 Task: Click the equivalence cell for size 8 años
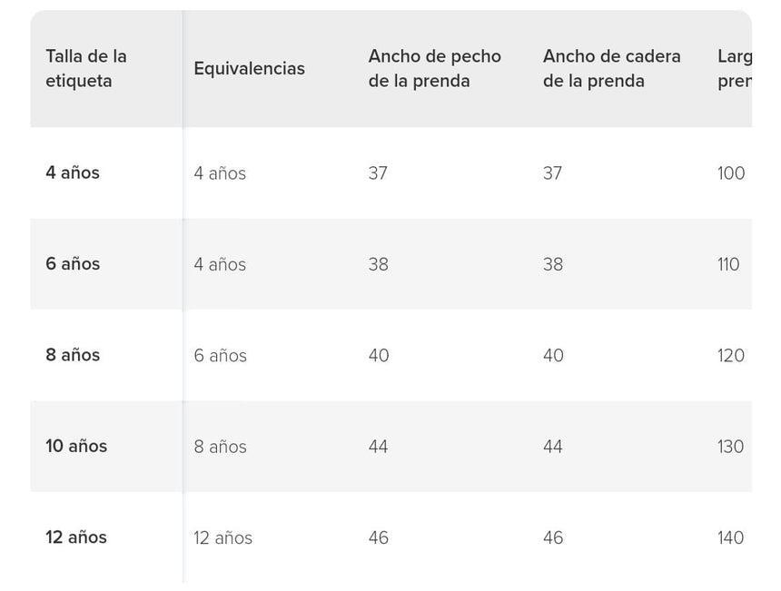(x=220, y=356)
